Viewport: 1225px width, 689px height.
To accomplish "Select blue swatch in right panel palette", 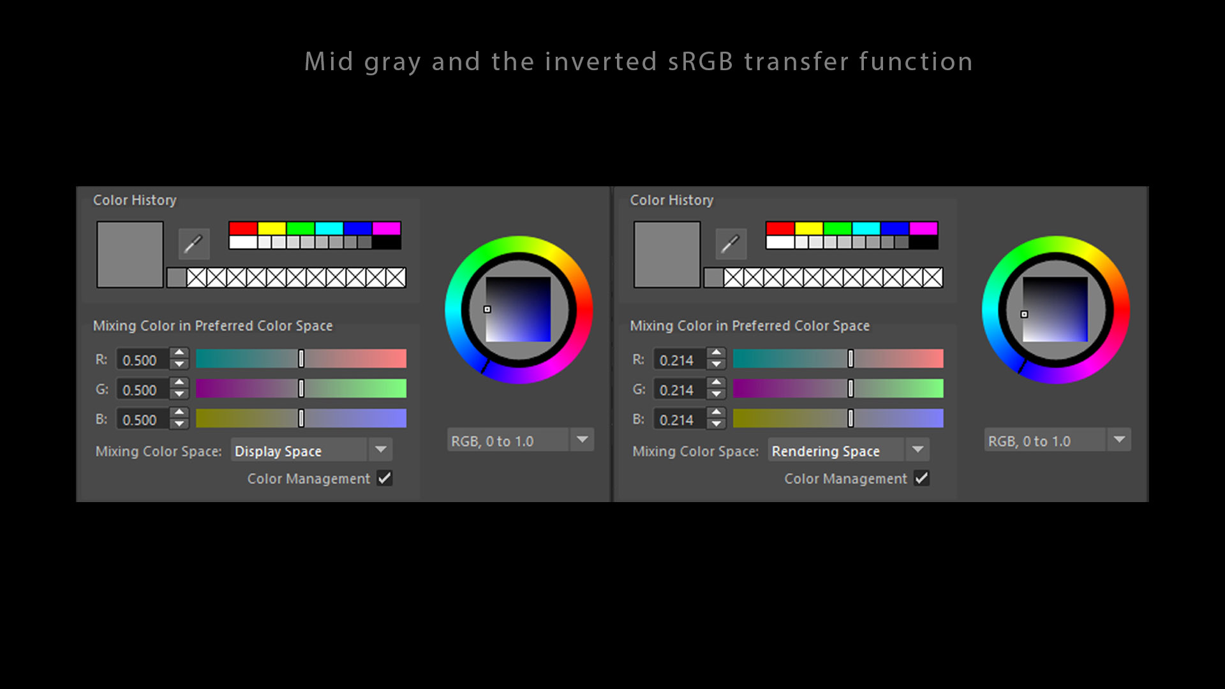I will tap(895, 228).
